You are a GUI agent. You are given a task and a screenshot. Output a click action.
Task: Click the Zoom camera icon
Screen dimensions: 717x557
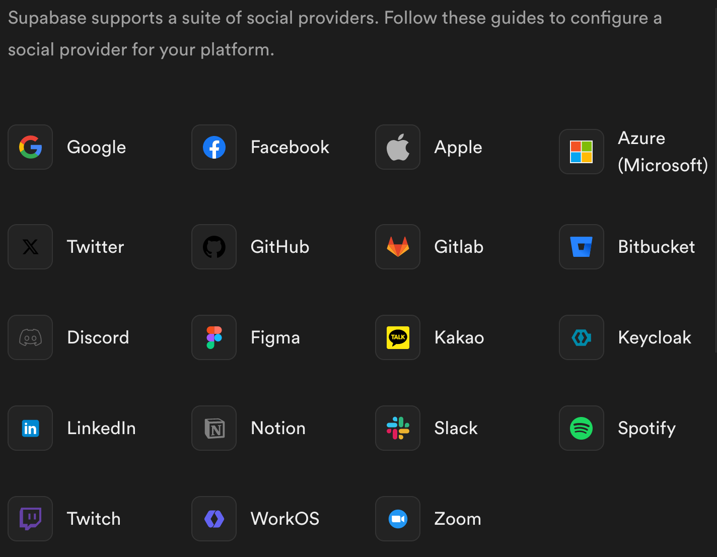coord(398,519)
